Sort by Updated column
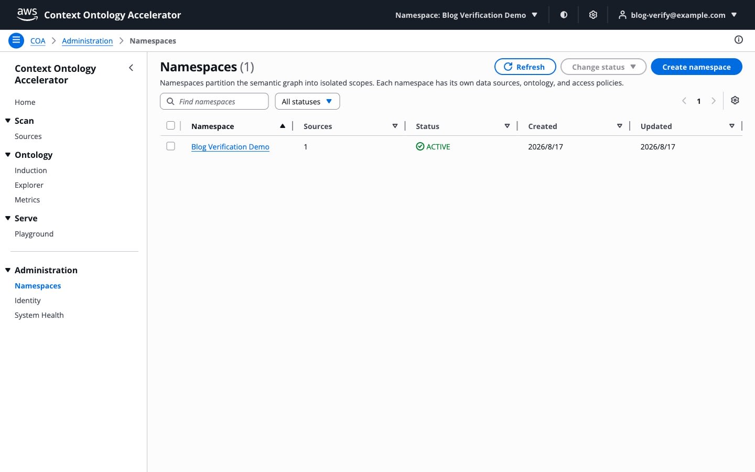The image size is (755, 472). [x=732, y=126]
